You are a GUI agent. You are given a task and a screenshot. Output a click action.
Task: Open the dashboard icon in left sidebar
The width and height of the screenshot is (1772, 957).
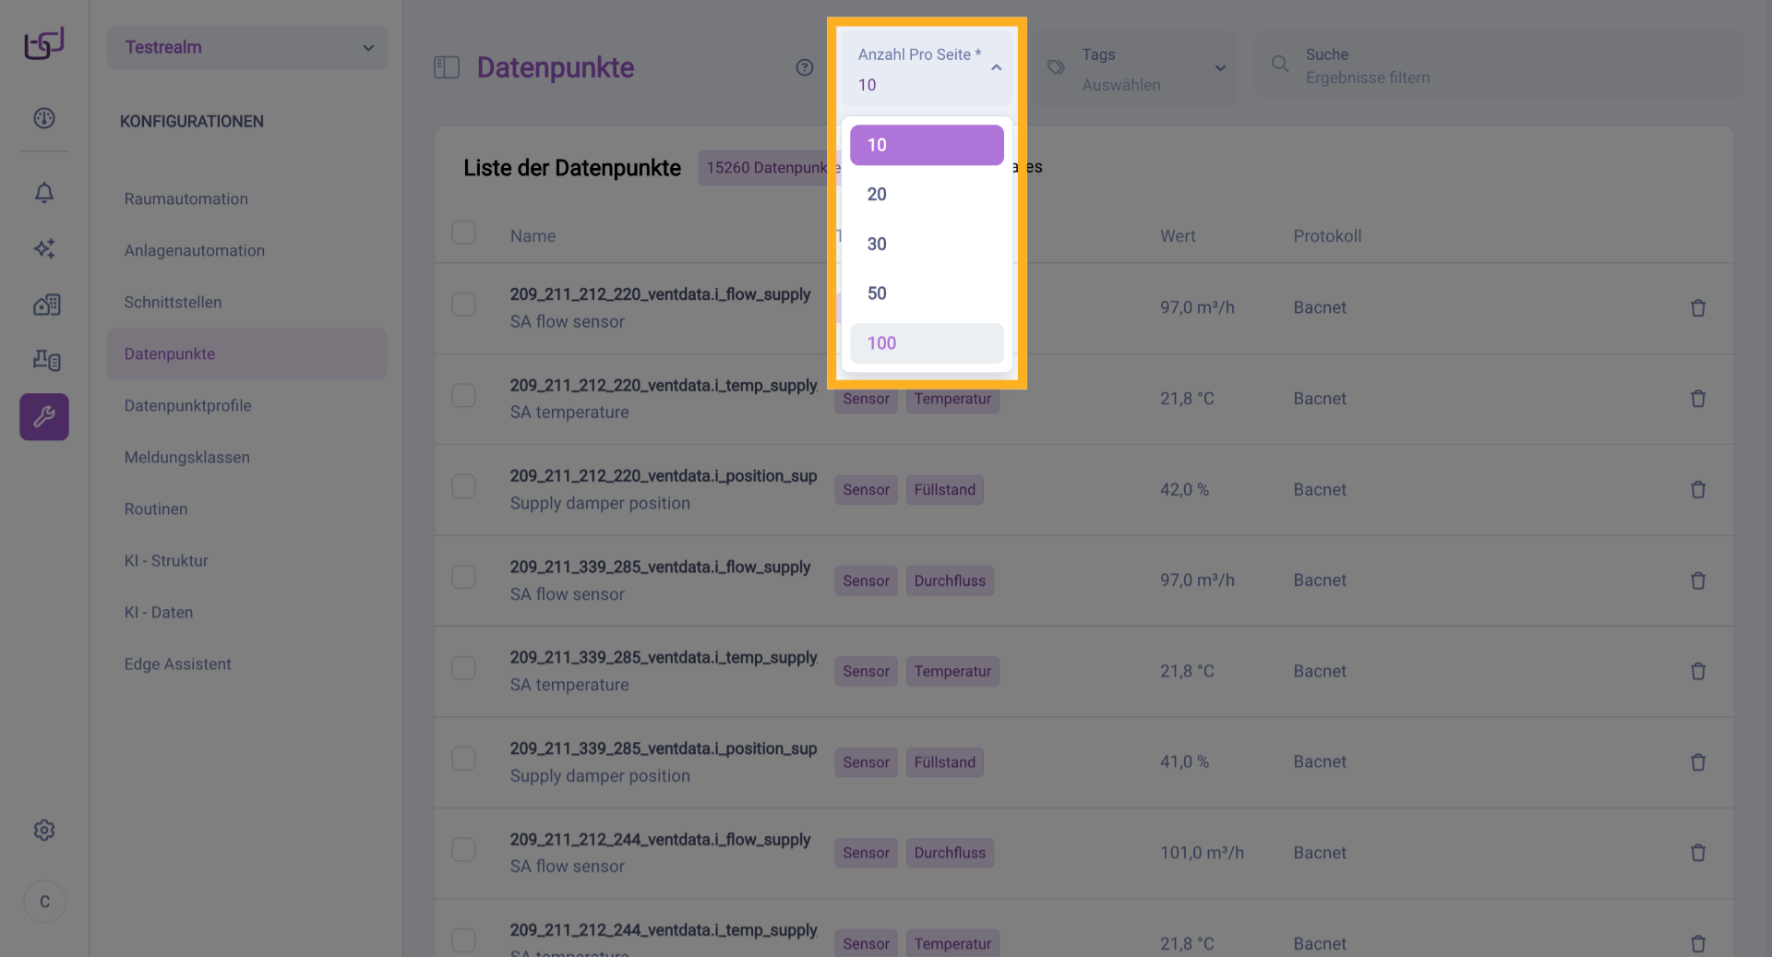point(44,118)
